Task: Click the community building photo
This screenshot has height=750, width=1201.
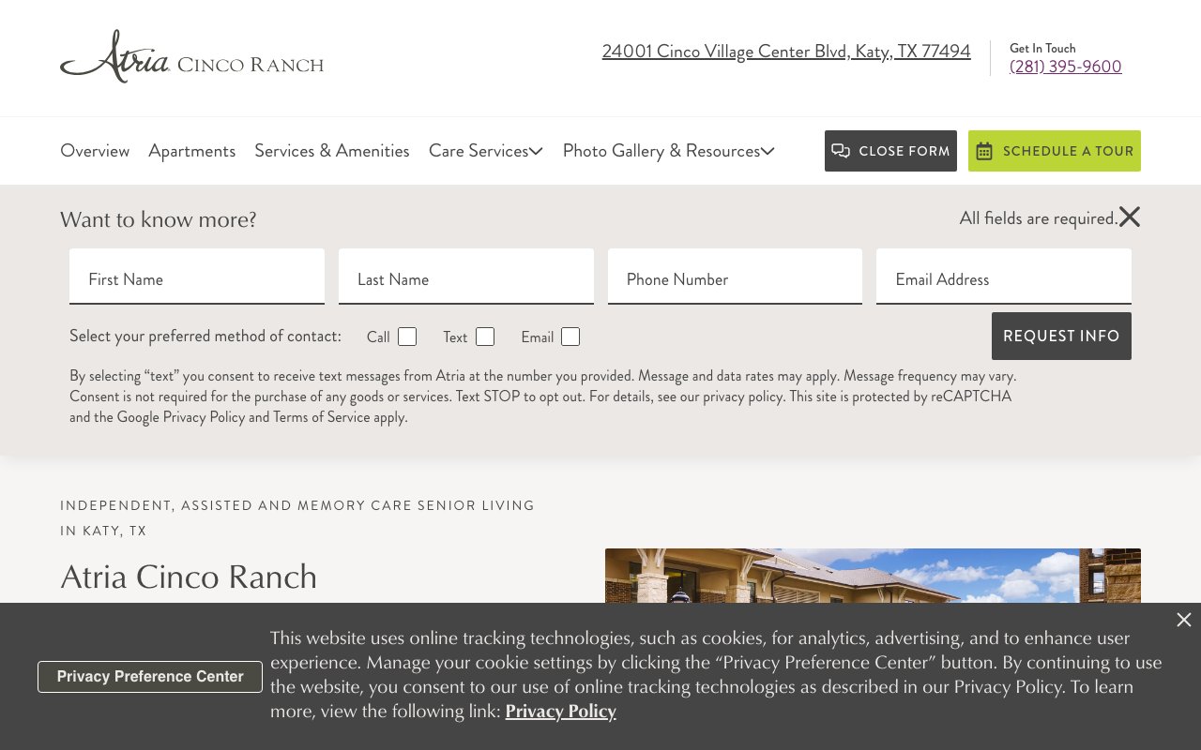Action: [873, 576]
